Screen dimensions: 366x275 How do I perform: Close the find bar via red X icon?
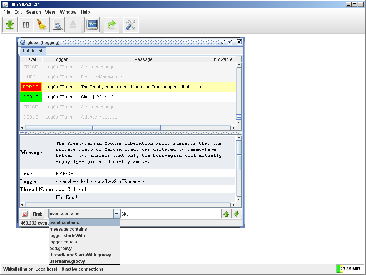(24, 213)
